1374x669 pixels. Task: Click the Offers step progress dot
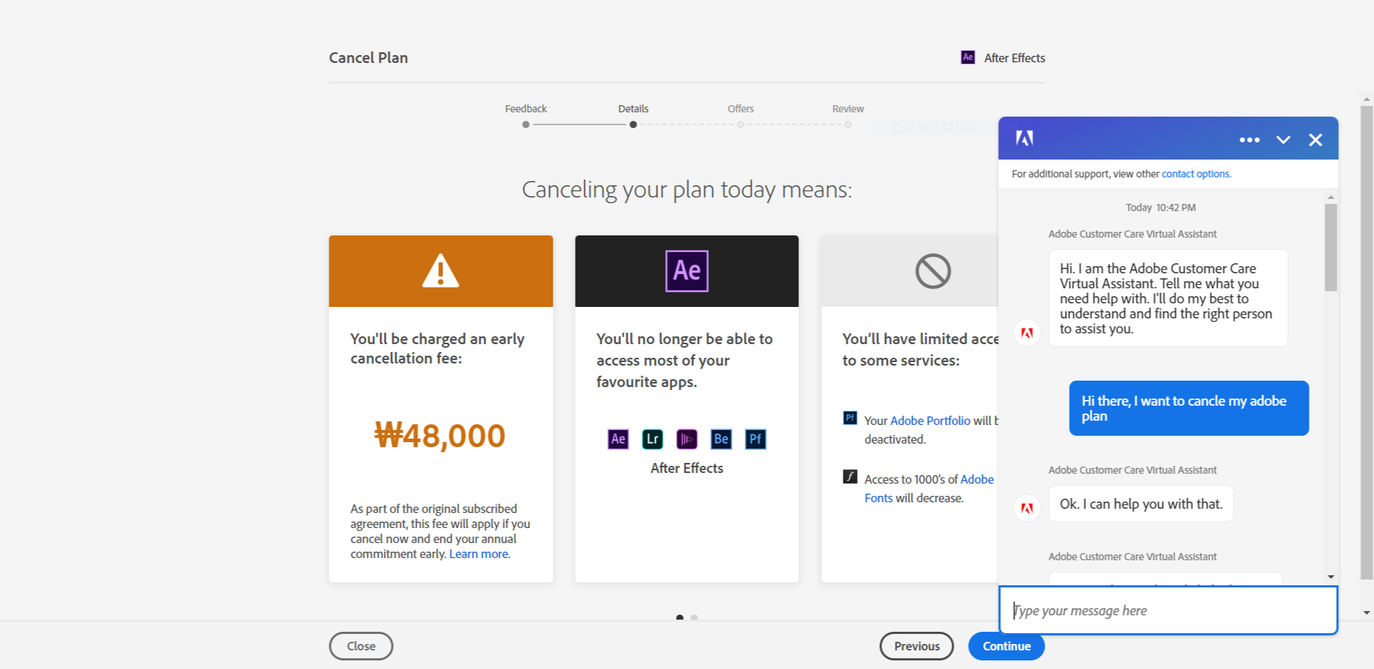(x=740, y=124)
